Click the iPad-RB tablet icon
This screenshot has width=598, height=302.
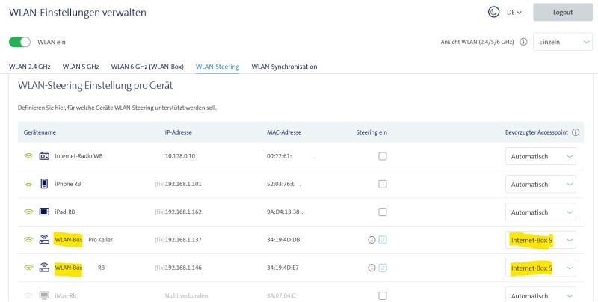coord(44,212)
